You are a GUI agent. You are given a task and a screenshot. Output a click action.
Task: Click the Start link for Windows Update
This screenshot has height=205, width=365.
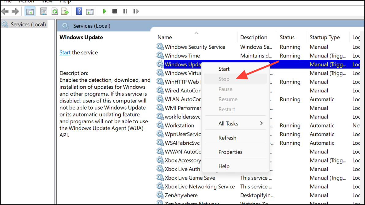(65, 52)
